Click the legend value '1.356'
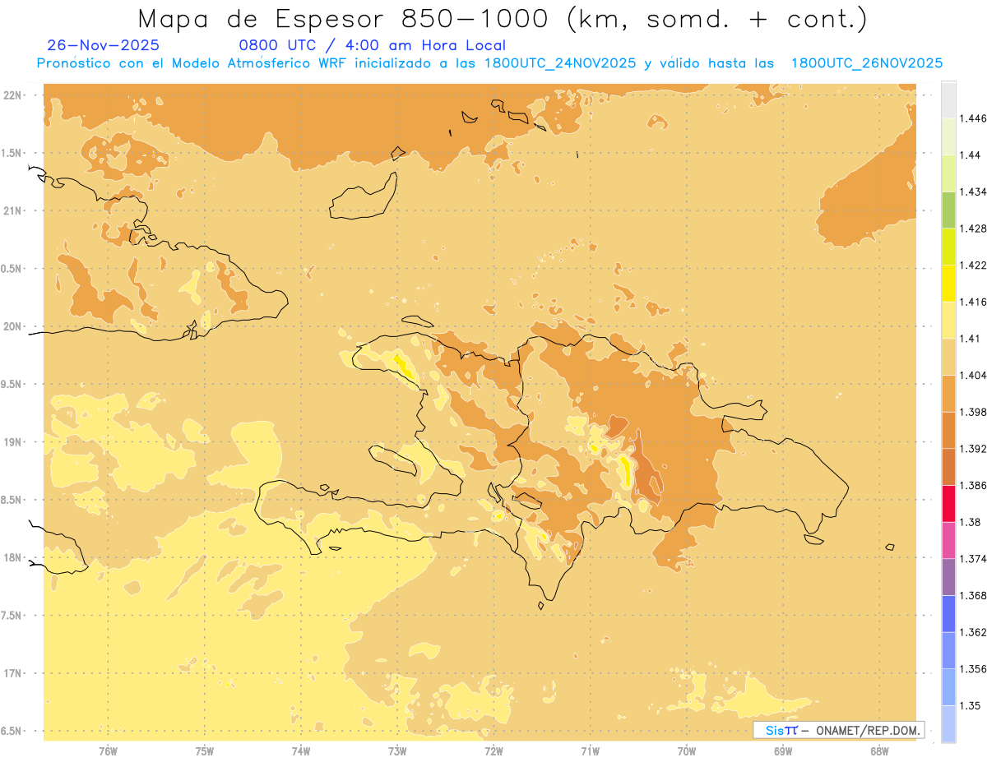This screenshot has width=987, height=762. point(973,669)
